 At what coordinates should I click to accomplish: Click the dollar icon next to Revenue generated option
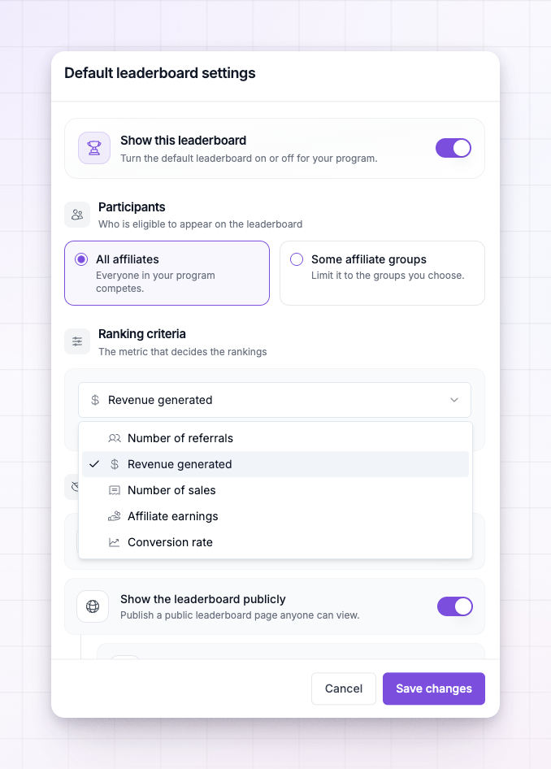tap(115, 464)
